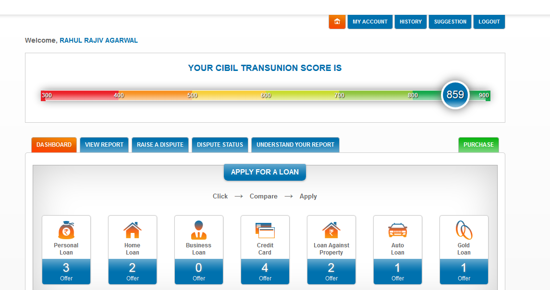Open the Credit Card cards icon

[265, 231]
